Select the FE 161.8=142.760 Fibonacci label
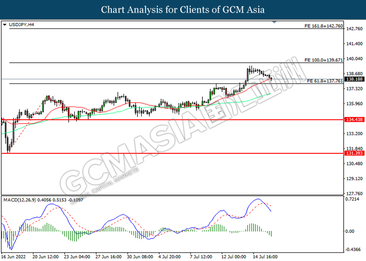The height and width of the screenshot is (261, 366). click(324, 26)
